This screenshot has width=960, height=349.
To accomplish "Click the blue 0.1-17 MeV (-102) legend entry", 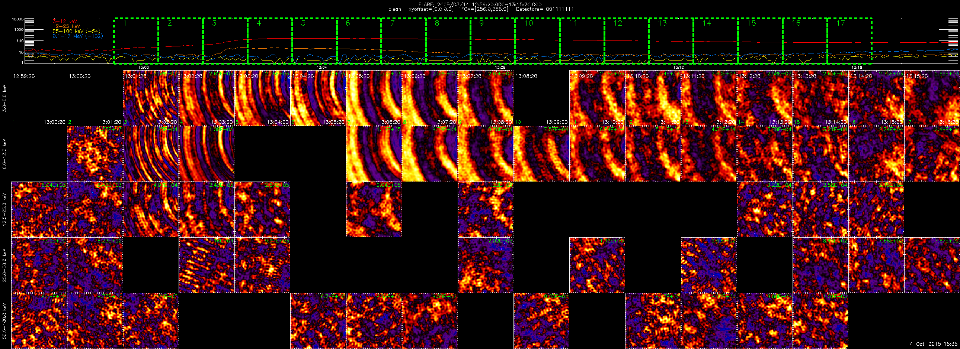I will tap(77, 36).
